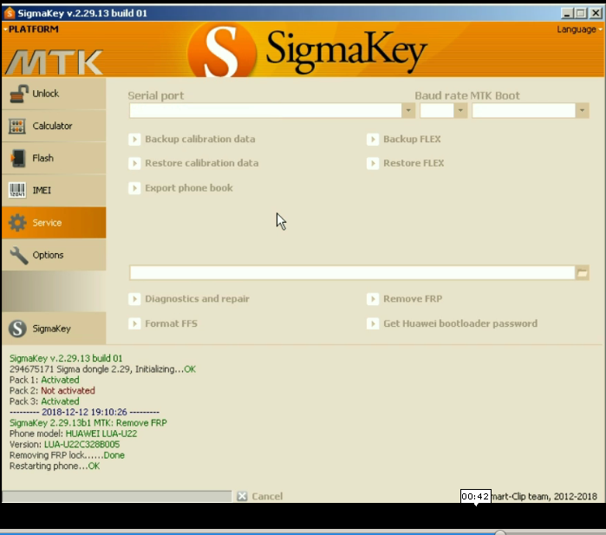Open the SigmaKey sidebar tab
The width and height of the screenshot is (606, 535).
[x=54, y=329]
